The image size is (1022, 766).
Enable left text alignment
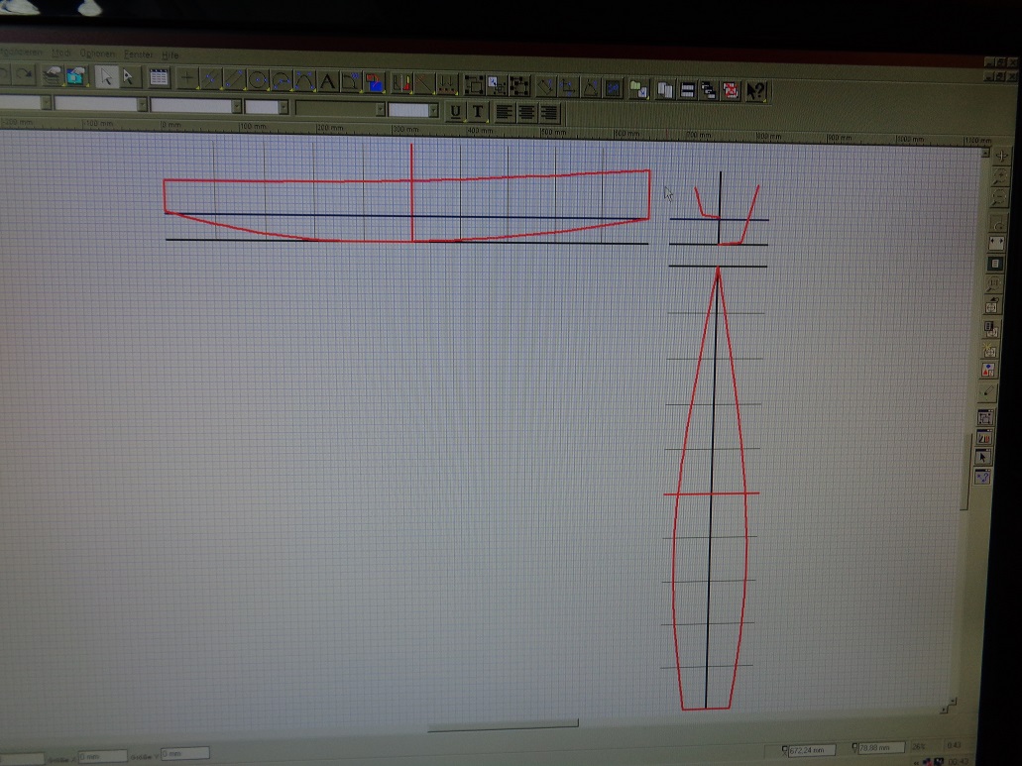505,112
